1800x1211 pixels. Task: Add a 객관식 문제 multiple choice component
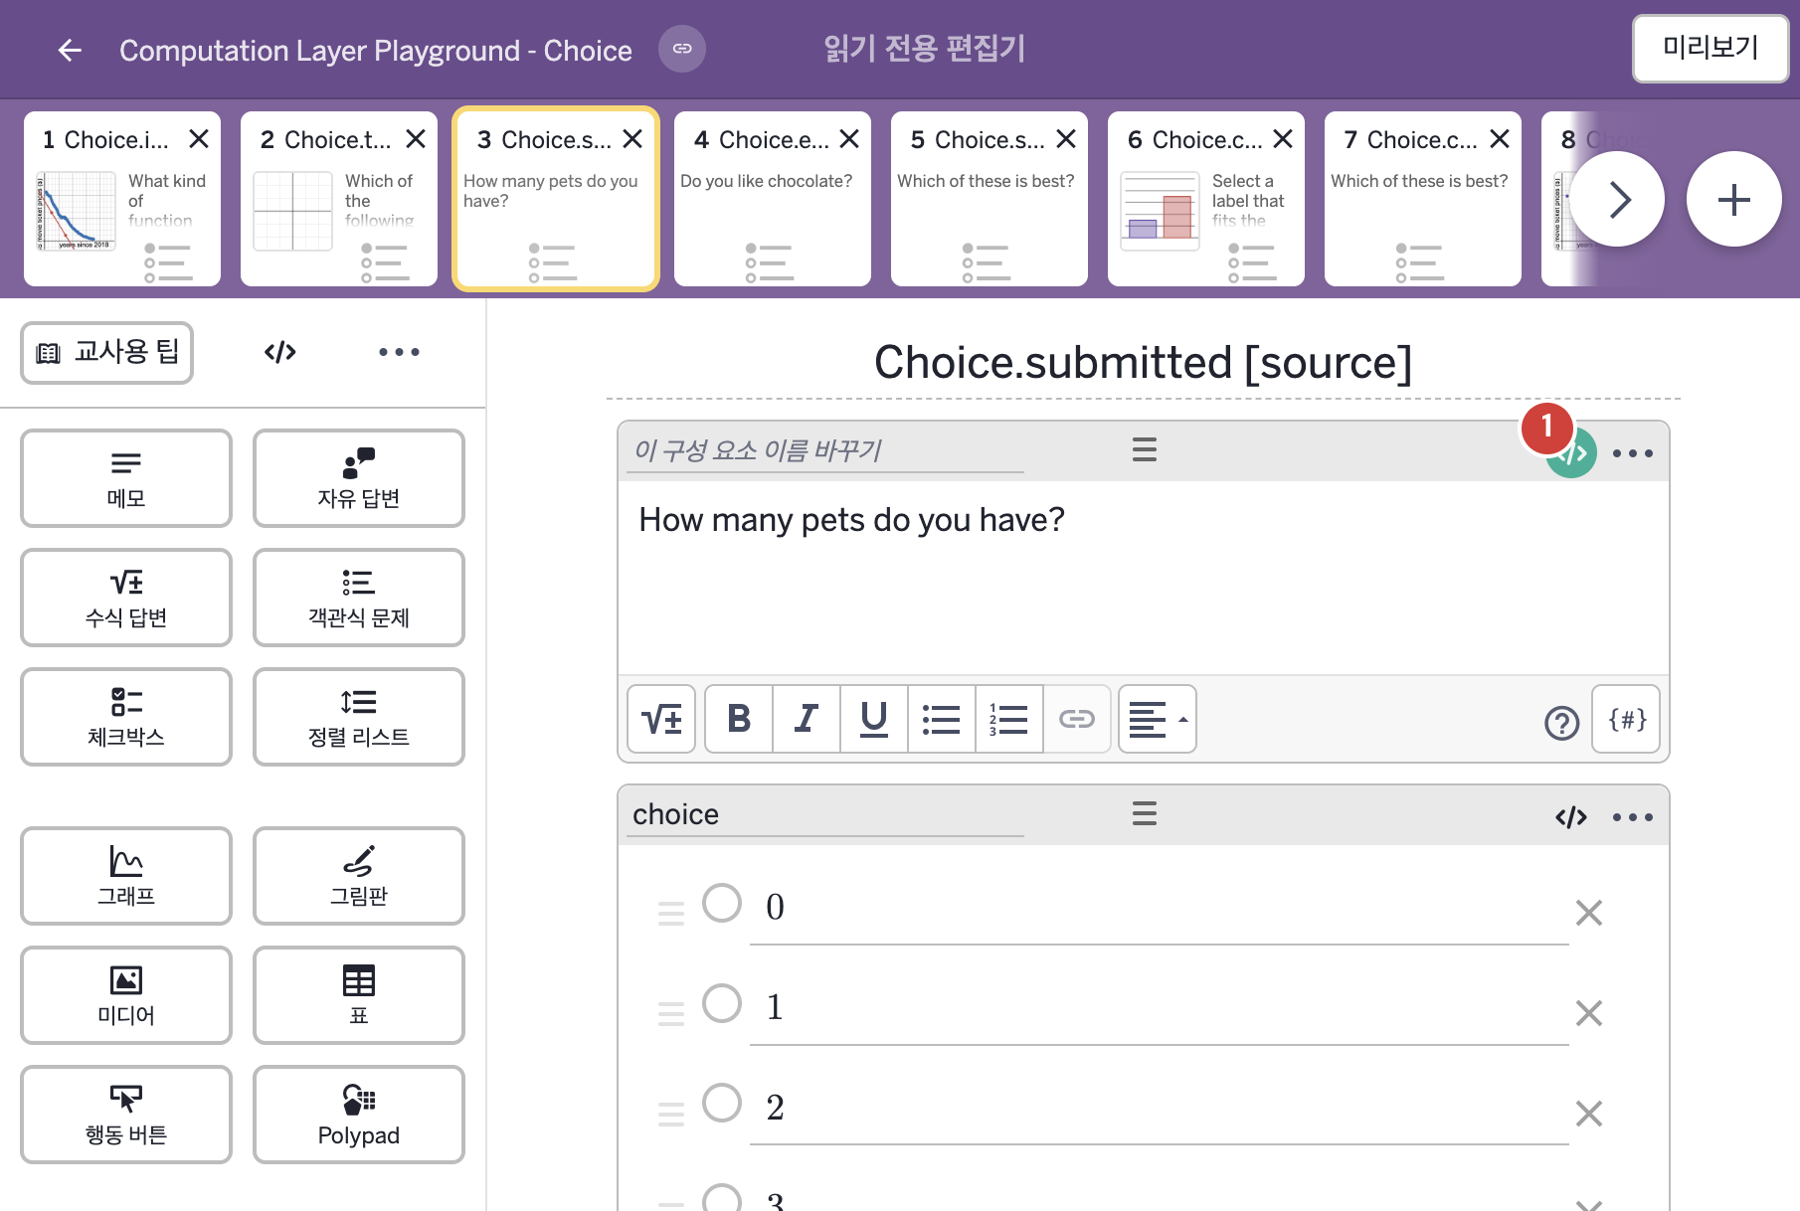(x=359, y=598)
